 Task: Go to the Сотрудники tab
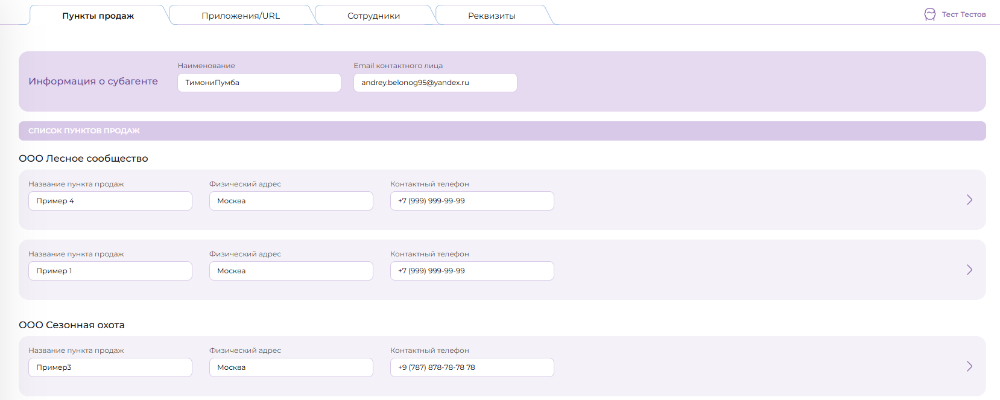pyautogui.click(x=373, y=16)
